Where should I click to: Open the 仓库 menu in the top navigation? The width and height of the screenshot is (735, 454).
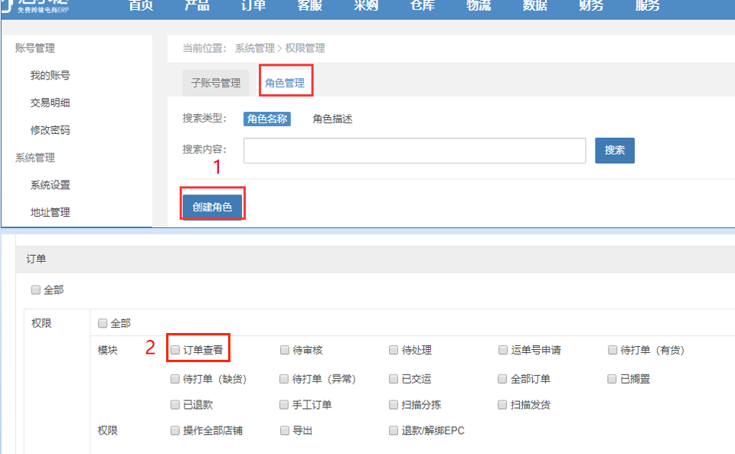coord(421,5)
